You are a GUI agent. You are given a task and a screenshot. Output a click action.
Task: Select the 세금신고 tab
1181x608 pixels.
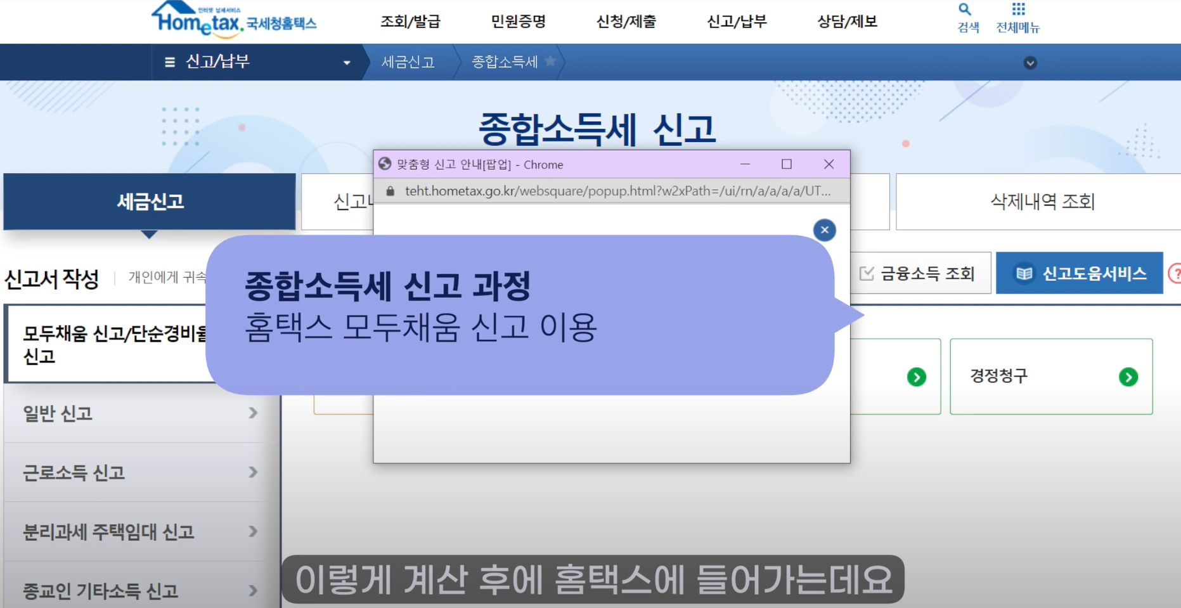pyautogui.click(x=150, y=202)
